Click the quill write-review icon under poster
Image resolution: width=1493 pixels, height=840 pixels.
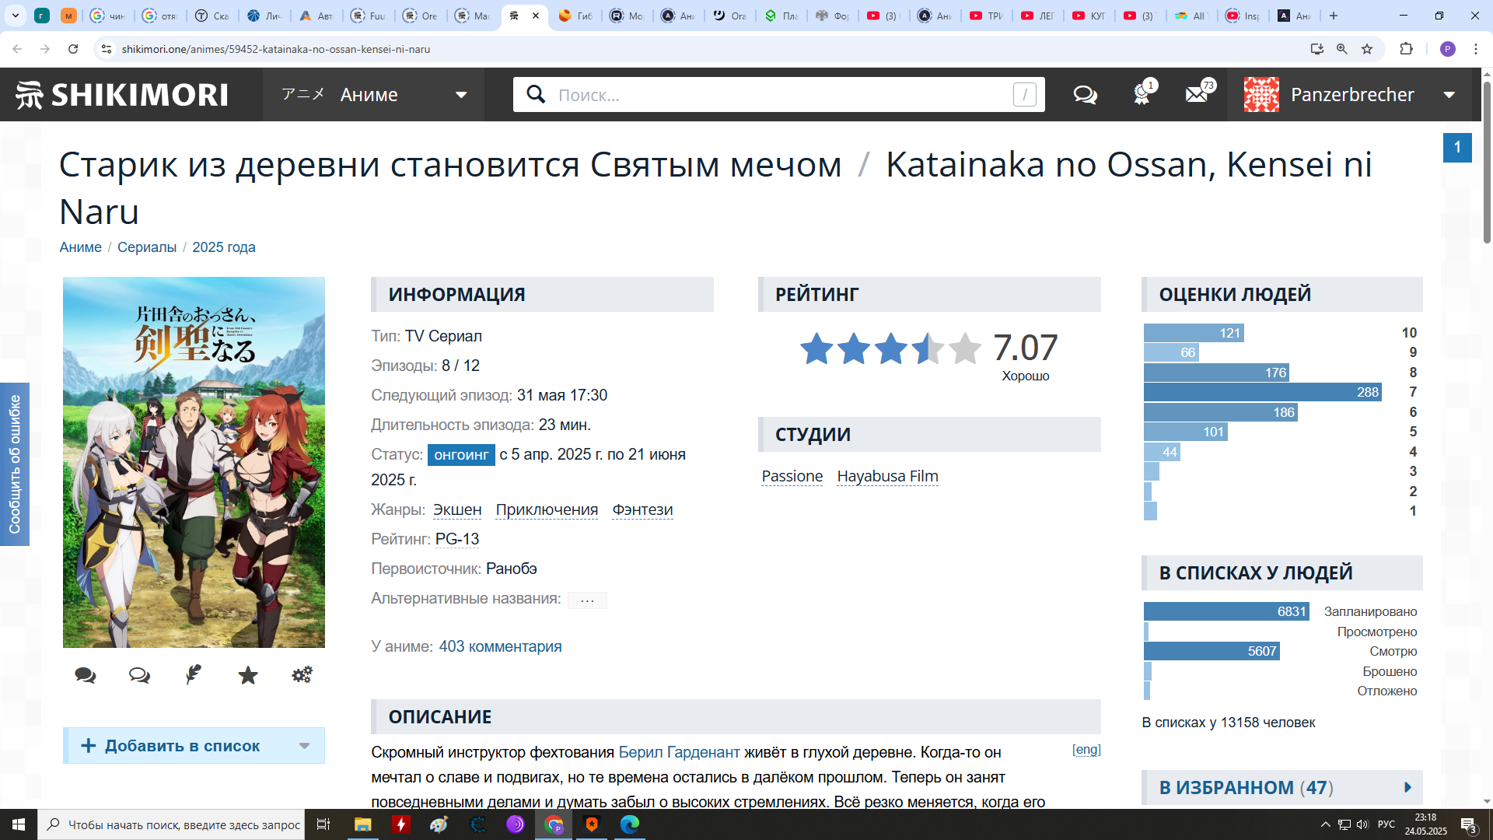tap(194, 674)
